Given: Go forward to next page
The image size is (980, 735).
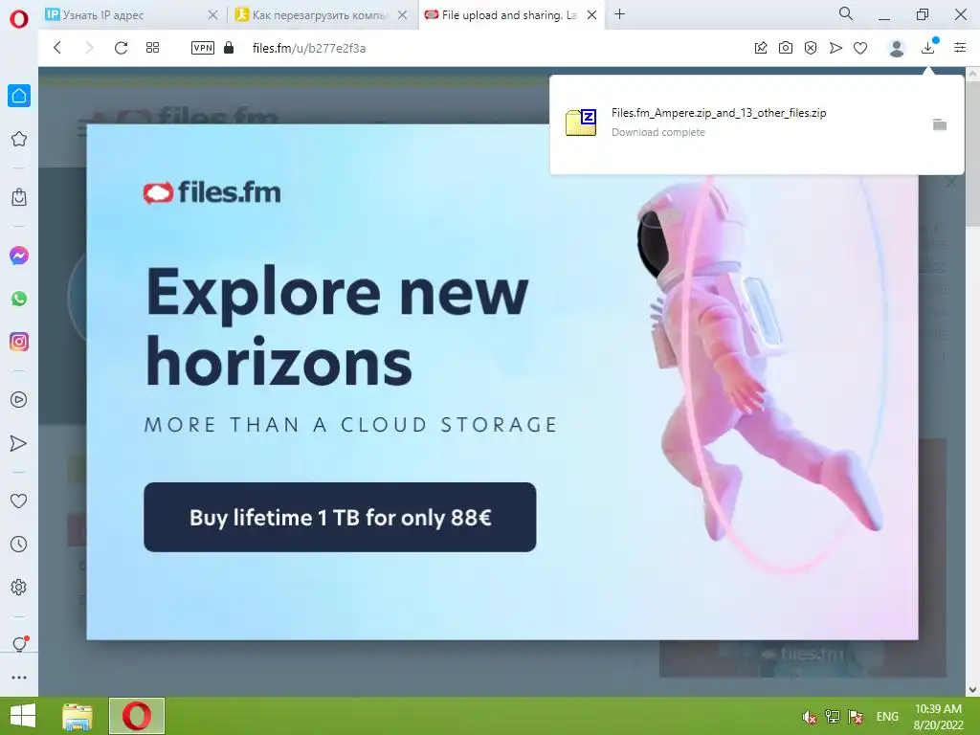Looking at the screenshot, I should point(89,48).
